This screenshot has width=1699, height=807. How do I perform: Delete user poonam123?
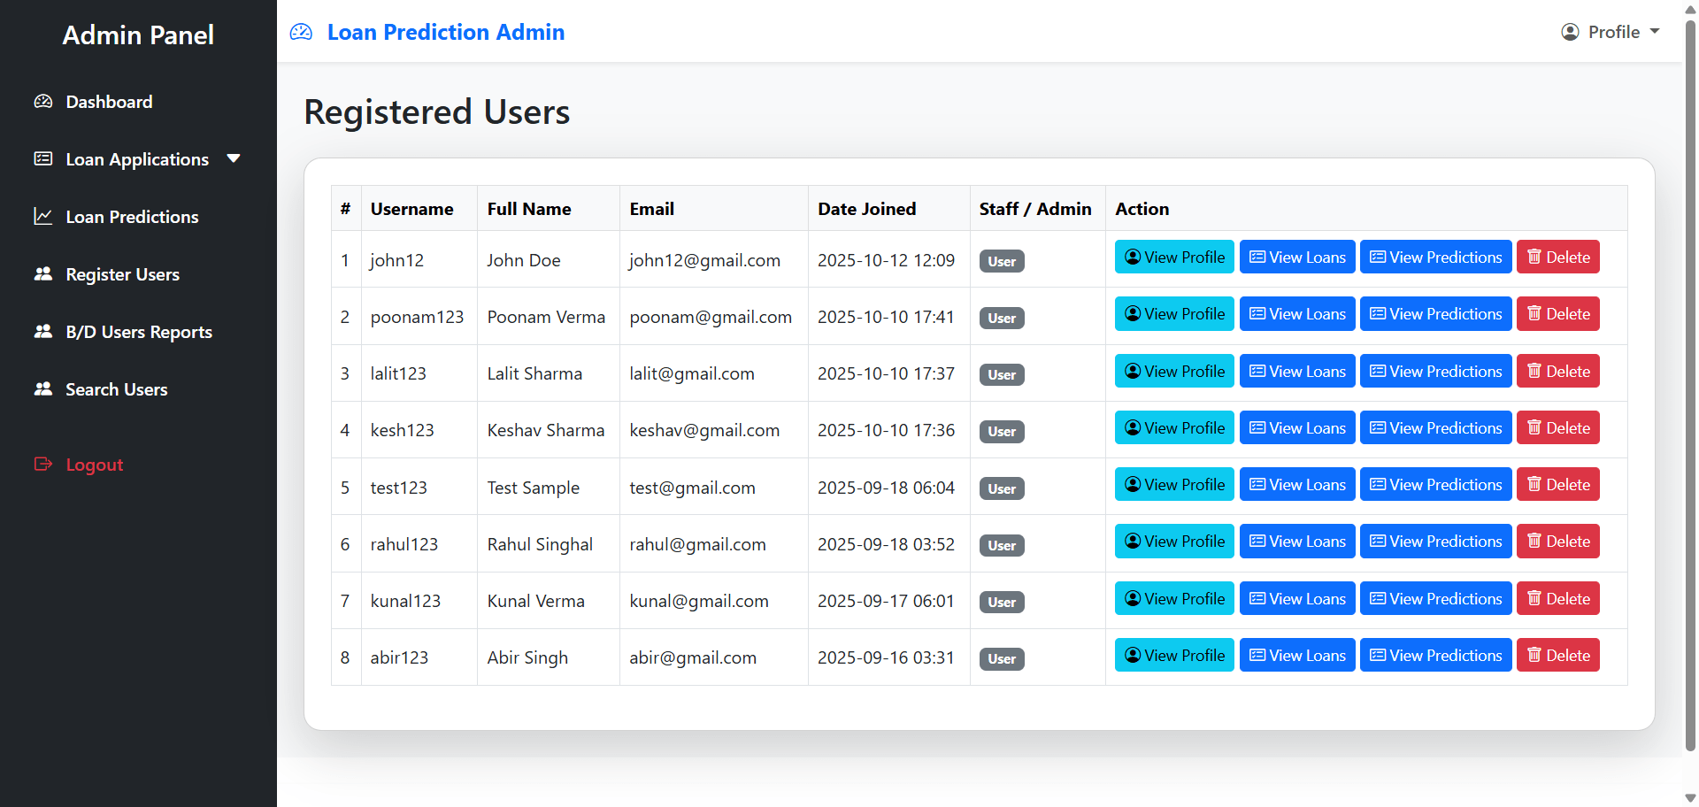tap(1557, 314)
